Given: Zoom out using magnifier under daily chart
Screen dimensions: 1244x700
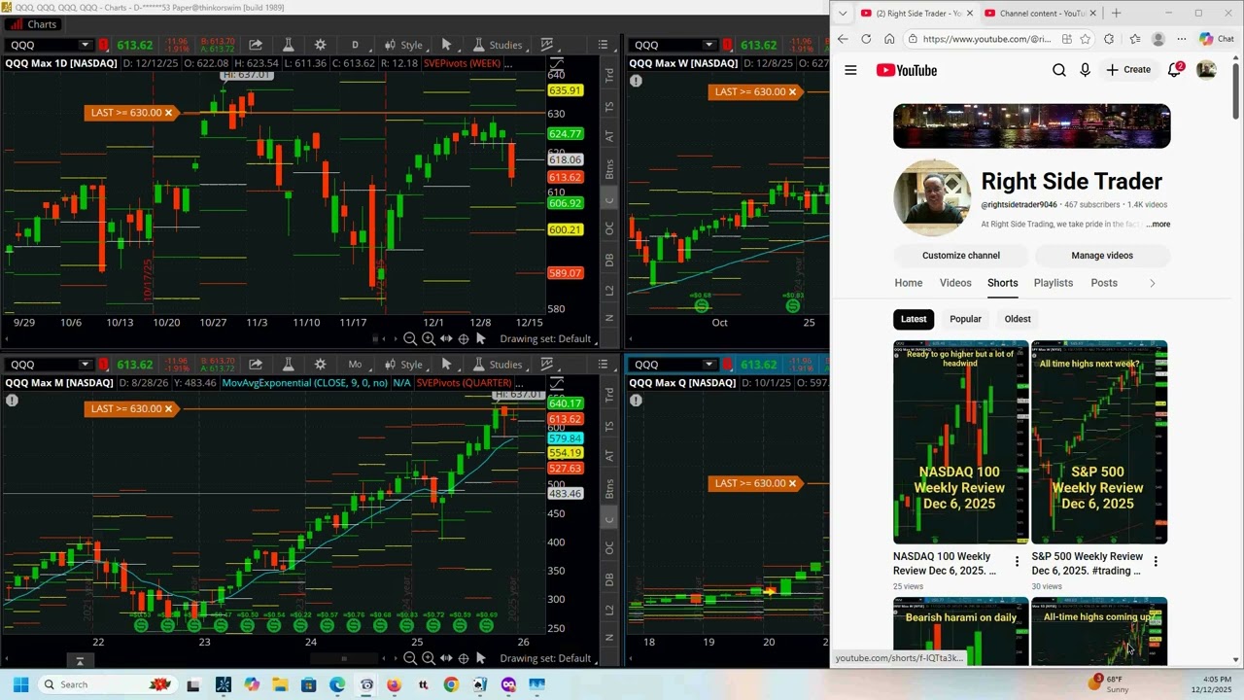Looking at the screenshot, I should click(x=410, y=338).
